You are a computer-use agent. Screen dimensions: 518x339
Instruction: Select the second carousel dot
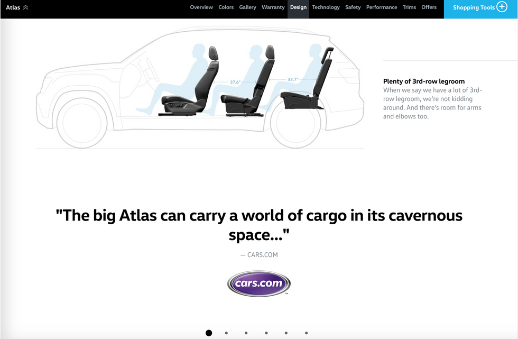pos(226,333)
